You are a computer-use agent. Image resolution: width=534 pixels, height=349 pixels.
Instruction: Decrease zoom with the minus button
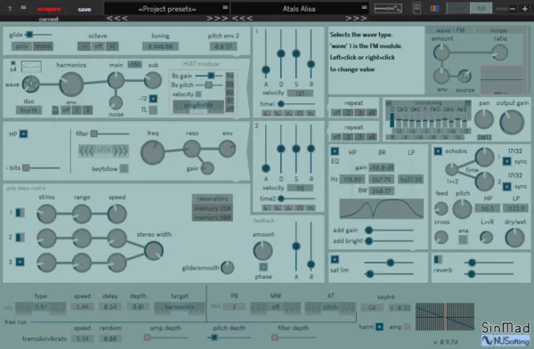(513, 9)
